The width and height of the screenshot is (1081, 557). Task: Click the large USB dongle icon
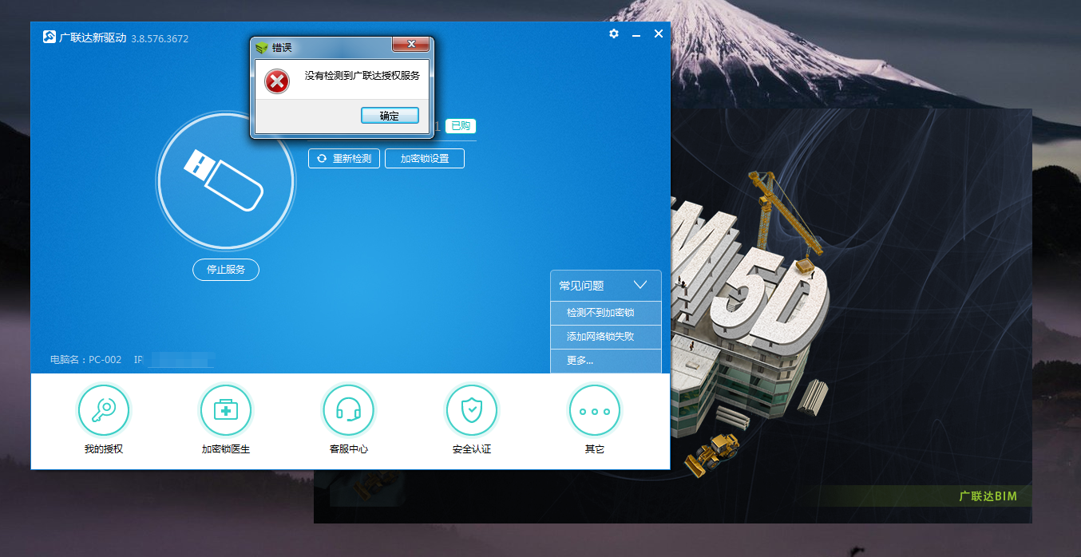226,180
